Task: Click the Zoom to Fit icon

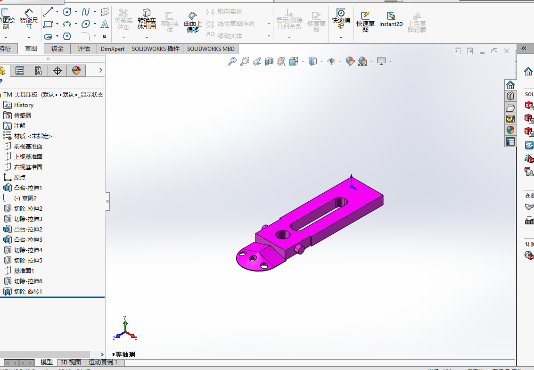Action: click(232, 61)
